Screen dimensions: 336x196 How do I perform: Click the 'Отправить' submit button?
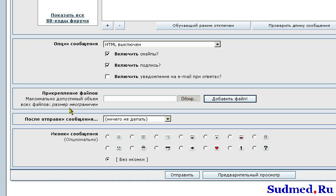pyautogui.click(x=182, y=175)
